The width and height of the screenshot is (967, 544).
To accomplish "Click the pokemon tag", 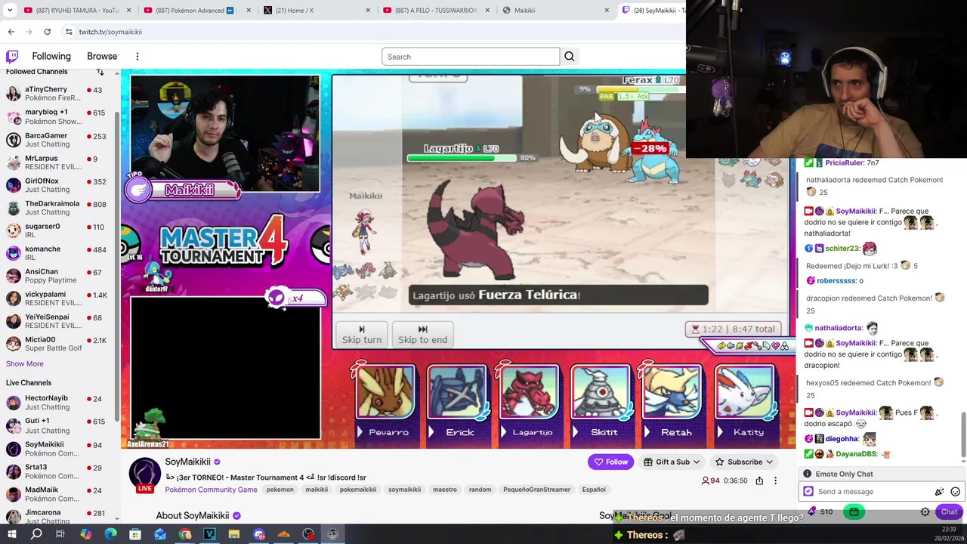I will pyautogui.click(x=280, y=490).
